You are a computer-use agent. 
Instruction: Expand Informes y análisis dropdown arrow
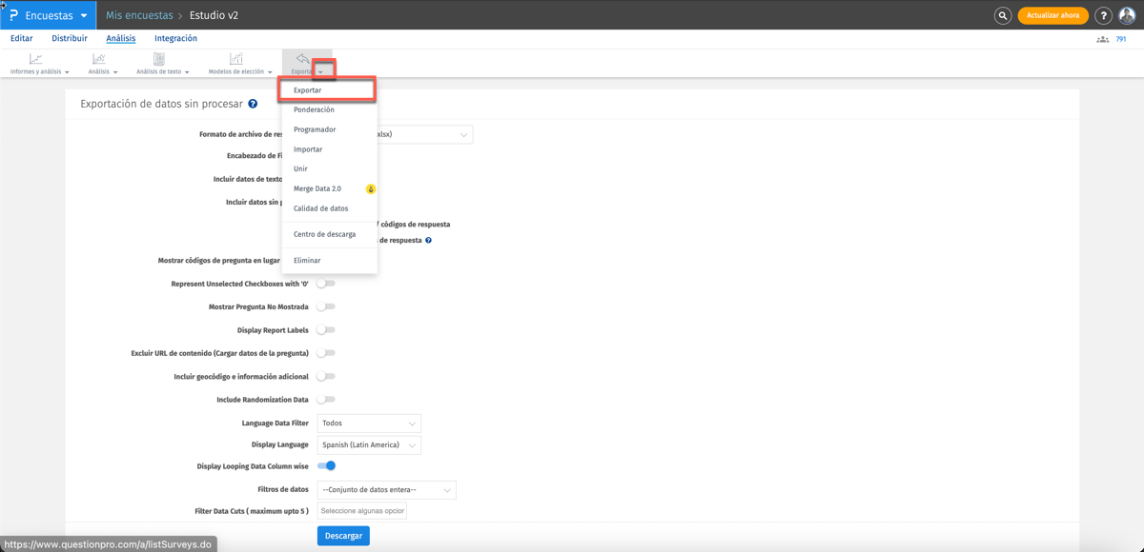[67, 72]
